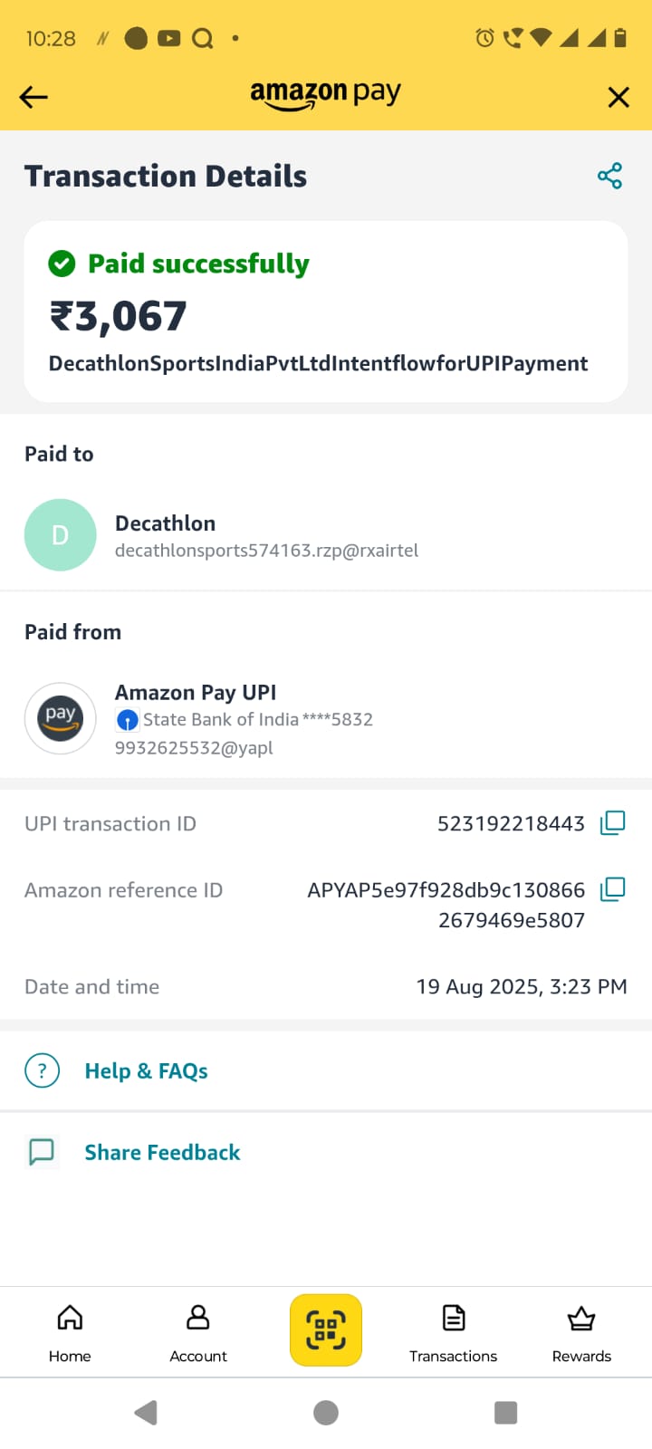Tap the share transaction icon
This screenshot has height=1449, width=652.
609,176
